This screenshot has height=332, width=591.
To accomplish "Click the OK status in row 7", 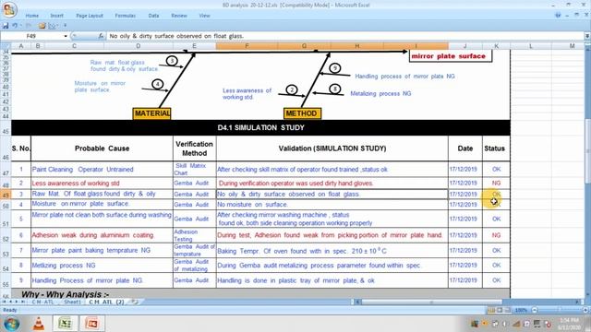I will 497,250.
